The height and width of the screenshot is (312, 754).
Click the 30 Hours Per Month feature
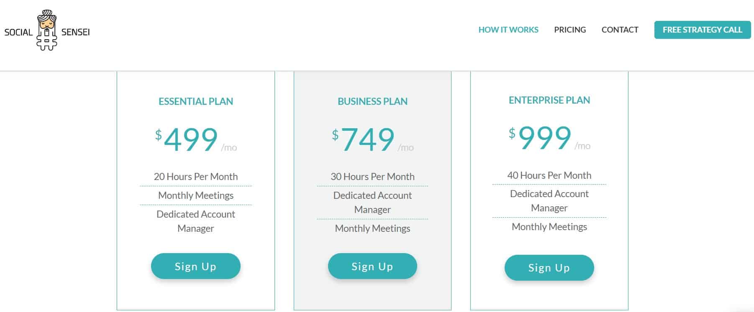(372, 177)
